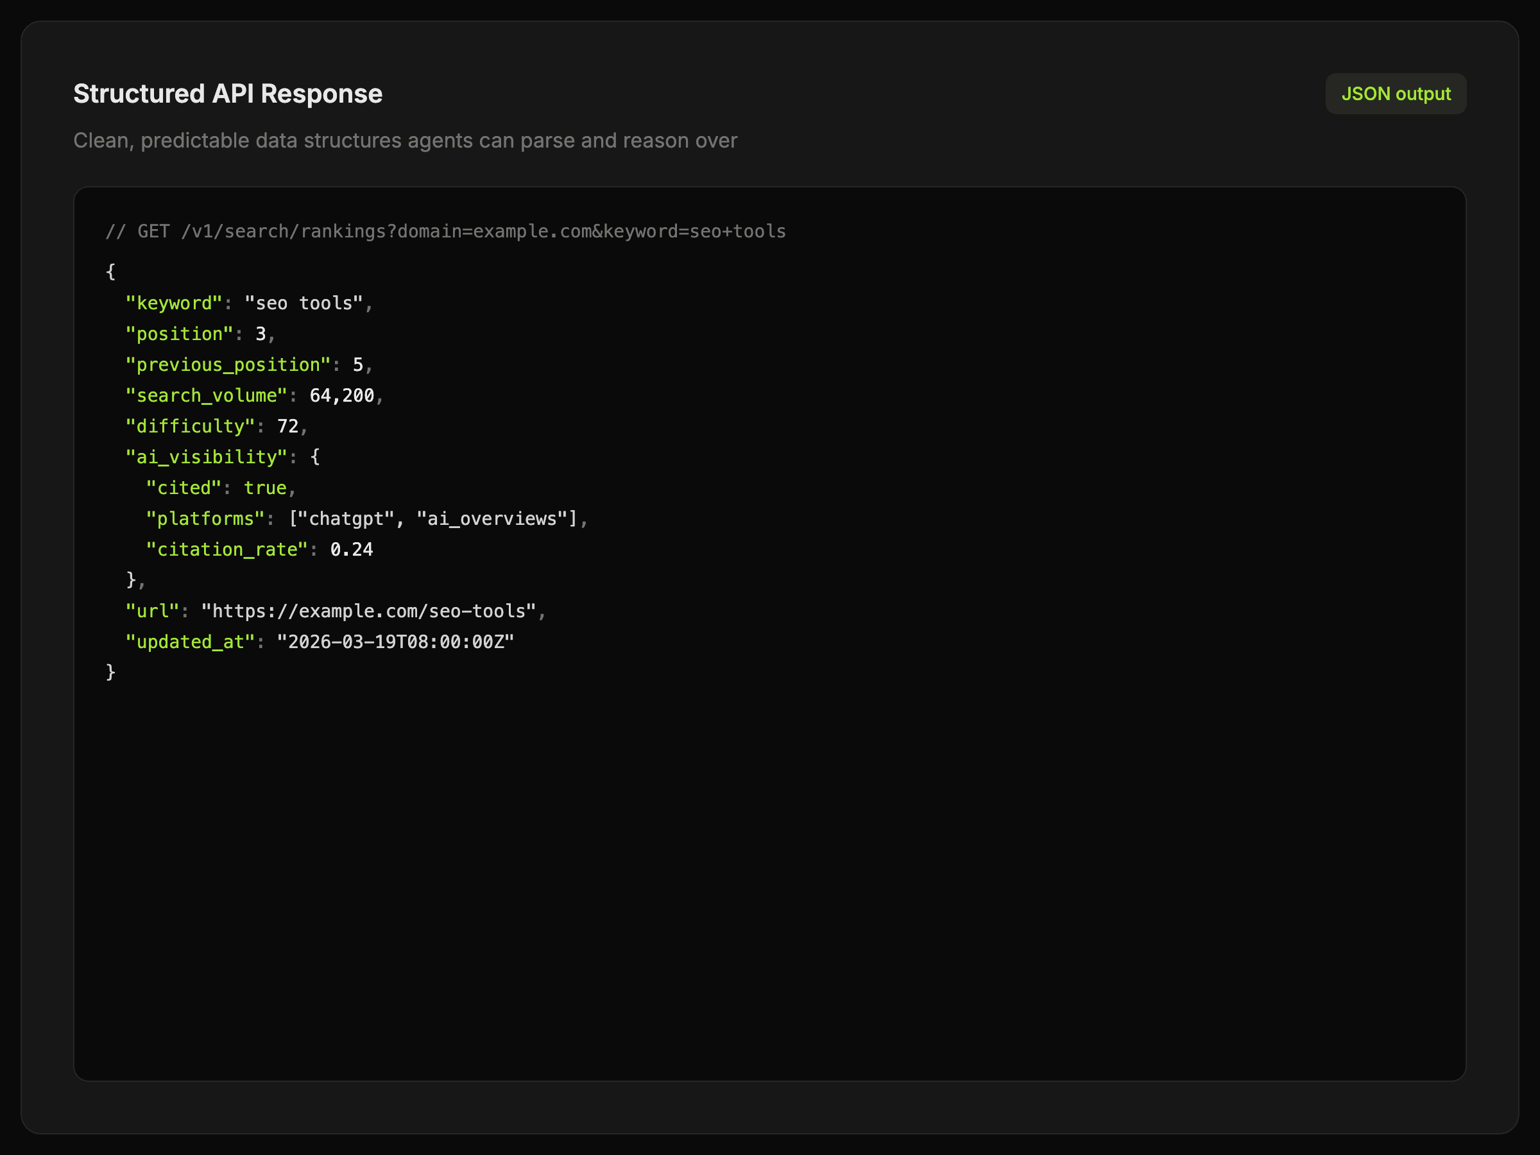Click the opening curly brace of the JSON
Viewport: 1540px width, 1155px height.
110,271
